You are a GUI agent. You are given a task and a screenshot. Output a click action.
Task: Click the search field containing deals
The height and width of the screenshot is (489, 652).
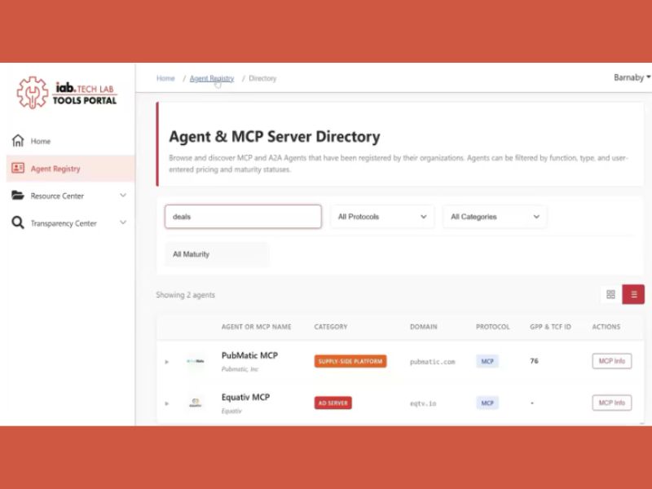[243, 217]
